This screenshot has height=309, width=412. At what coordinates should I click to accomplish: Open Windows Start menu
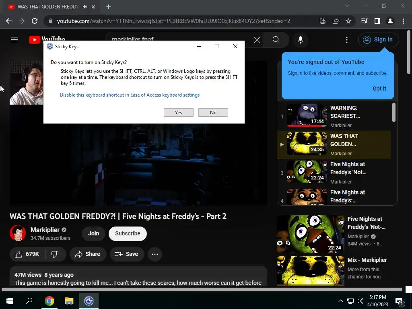tap(10, 301)
